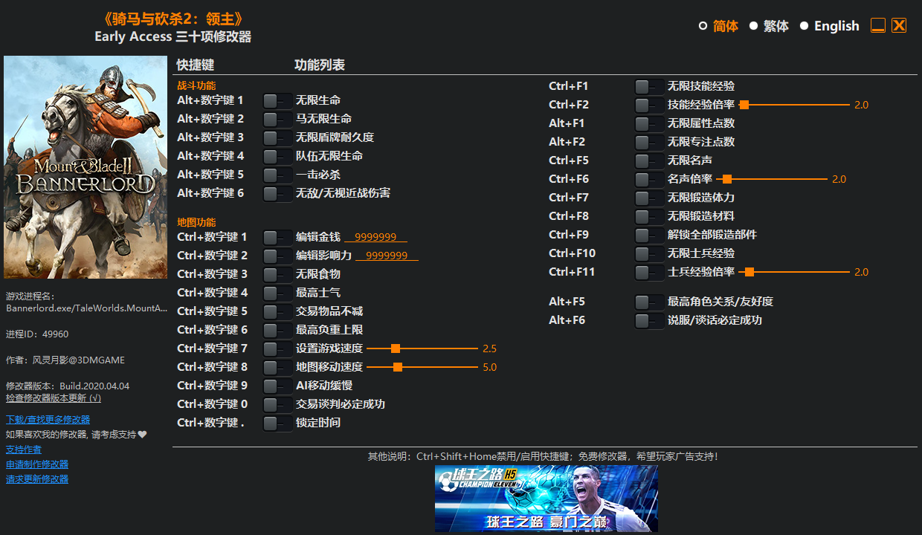Image resolution: width=922 pixels, height=535 pixels.
Task: Enable 无限食物 cheat
Action: [277, 273]
